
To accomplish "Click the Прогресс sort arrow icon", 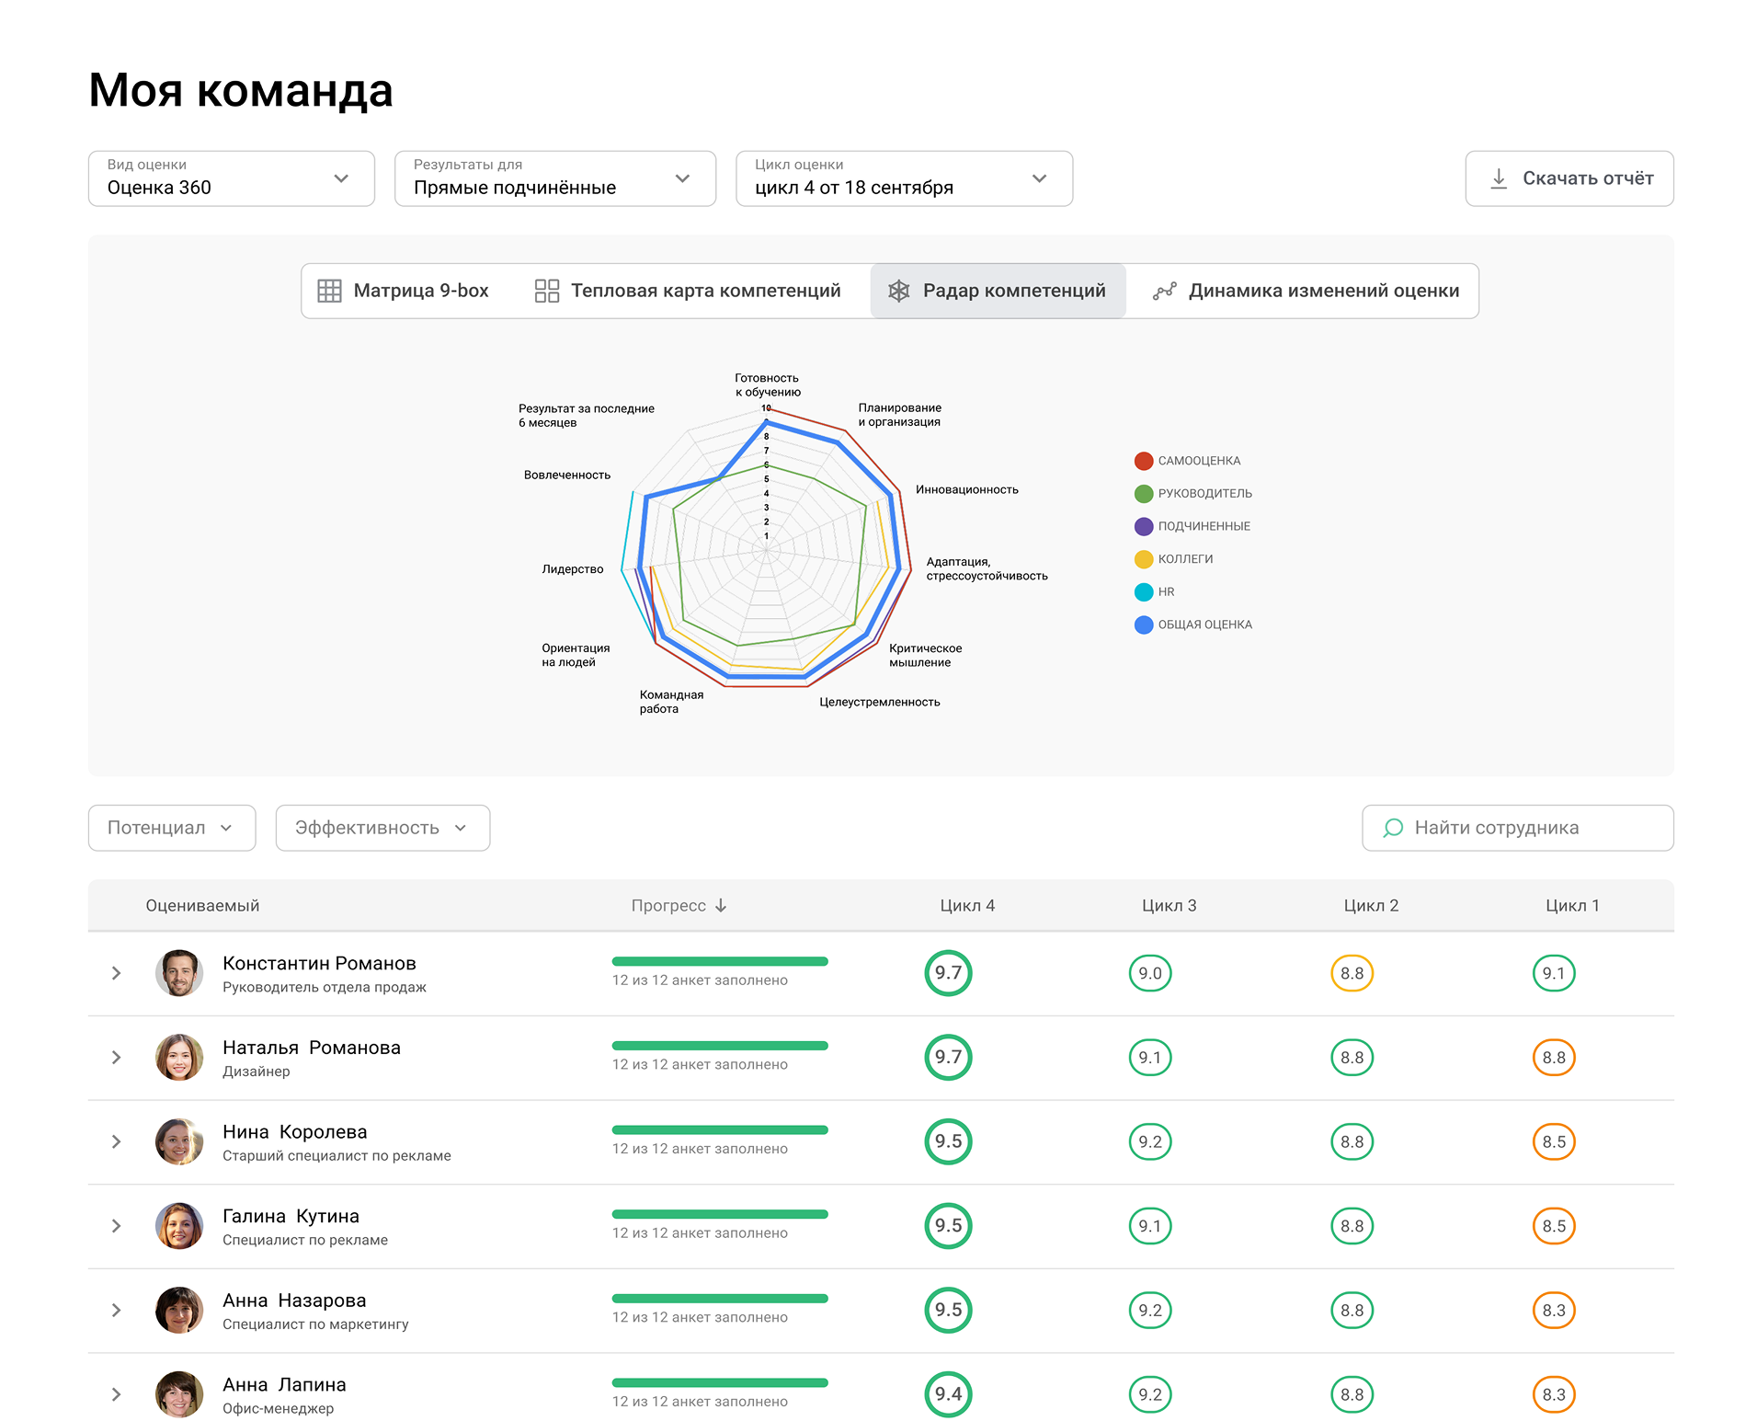I will pyautogui.click(x=721, y=906).
